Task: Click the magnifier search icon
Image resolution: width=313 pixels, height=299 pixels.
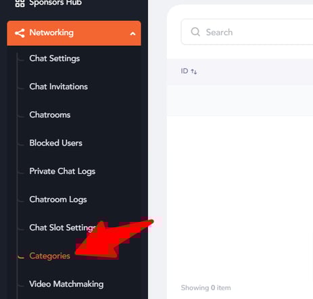Action: [195, 32]
